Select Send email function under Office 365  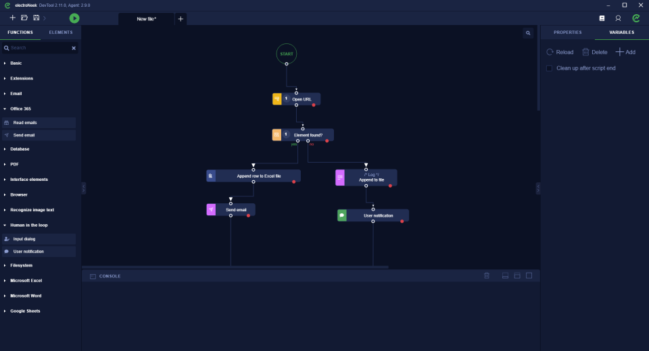coord(39,135)
